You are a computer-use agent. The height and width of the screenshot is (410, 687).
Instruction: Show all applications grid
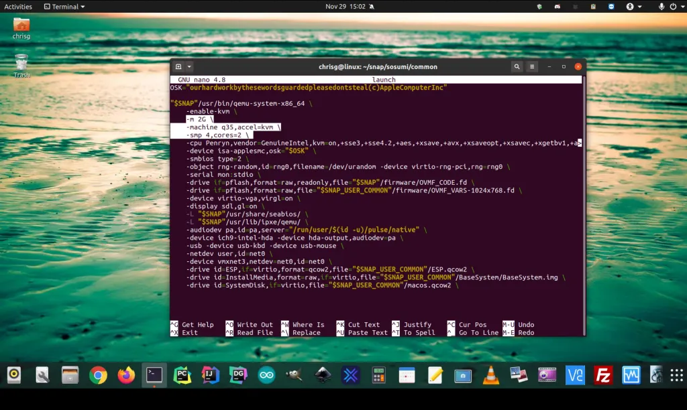(676, 374)
